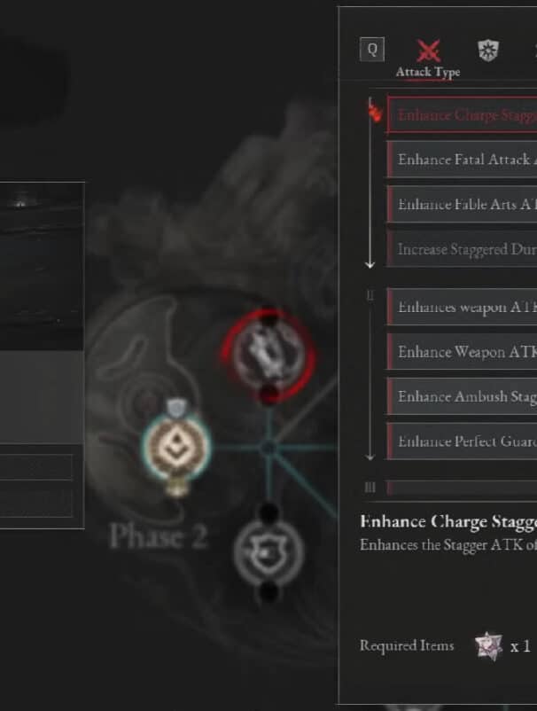The image size is (537, 711).
Task: Select the red highlighted P-Organ node
Action: (268, 356)
